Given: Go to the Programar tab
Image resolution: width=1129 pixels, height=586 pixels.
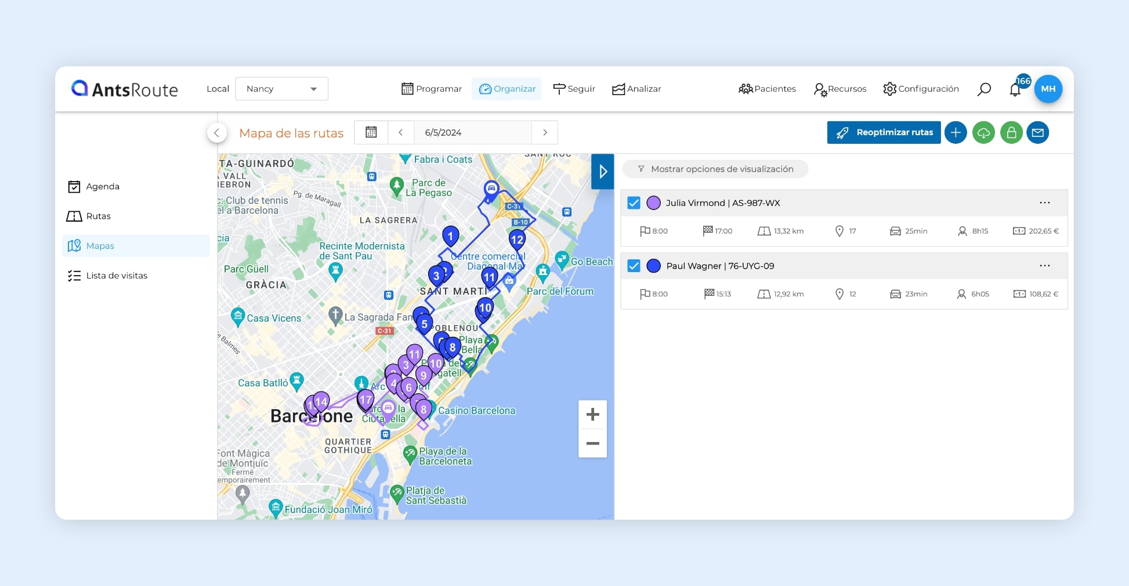Looking at the screenshot, I should 432,89.
